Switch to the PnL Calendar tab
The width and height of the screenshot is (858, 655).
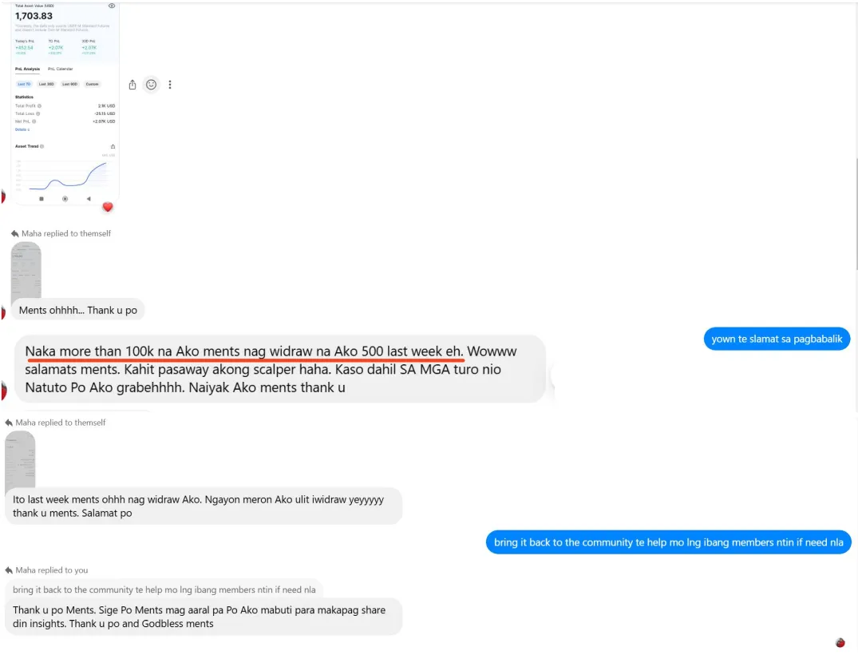click(x=60, y=69)
